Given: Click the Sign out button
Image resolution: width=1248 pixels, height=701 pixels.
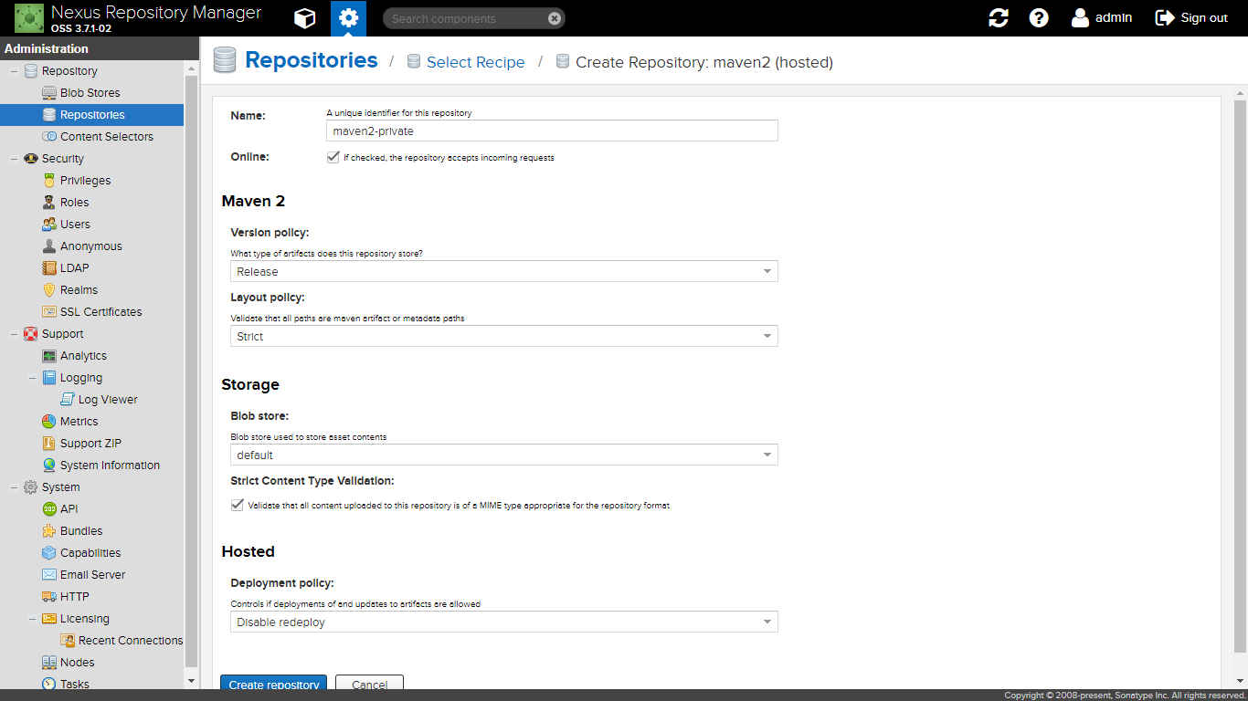Looking at the screenshot, I should 1192,18.
